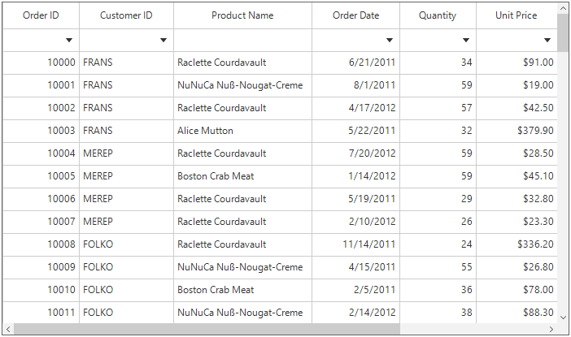Select order date 1/14/2012
The width and height of the screenshot is (571, 337).
pos(355,176)
